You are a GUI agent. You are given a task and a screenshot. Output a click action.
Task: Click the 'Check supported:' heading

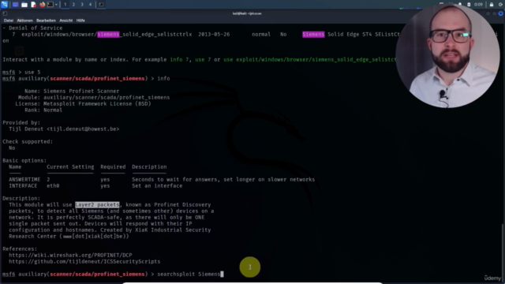tap(28, 141)
